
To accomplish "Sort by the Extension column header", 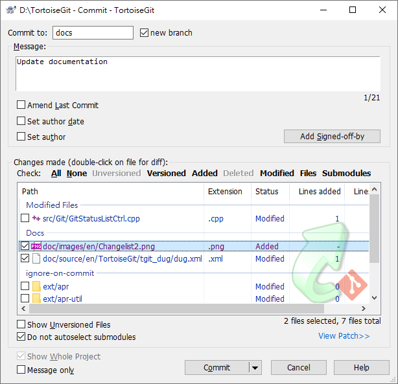I will click(x=228, y=191).
